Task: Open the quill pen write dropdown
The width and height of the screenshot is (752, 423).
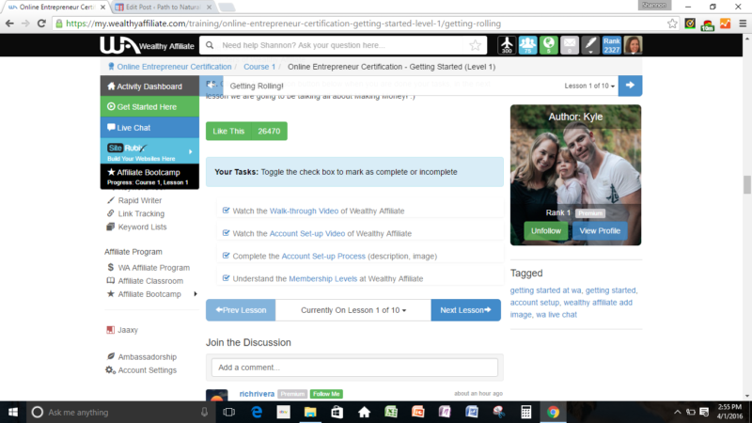Action: [590, 45]
